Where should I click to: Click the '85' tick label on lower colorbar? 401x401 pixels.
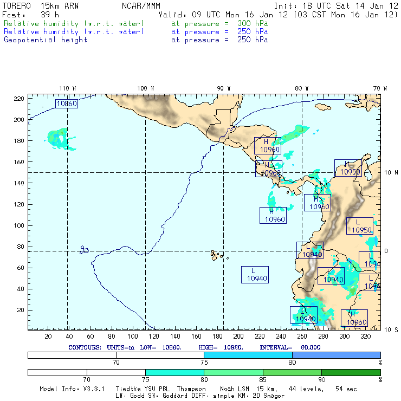[x=263, y=380]
